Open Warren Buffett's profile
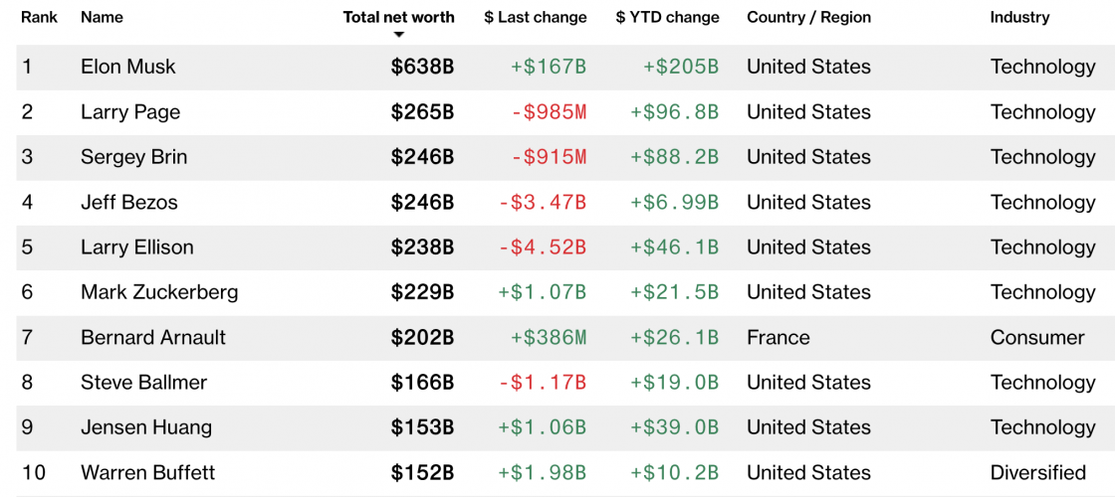 pyautogui.click(x=148, y=473)
